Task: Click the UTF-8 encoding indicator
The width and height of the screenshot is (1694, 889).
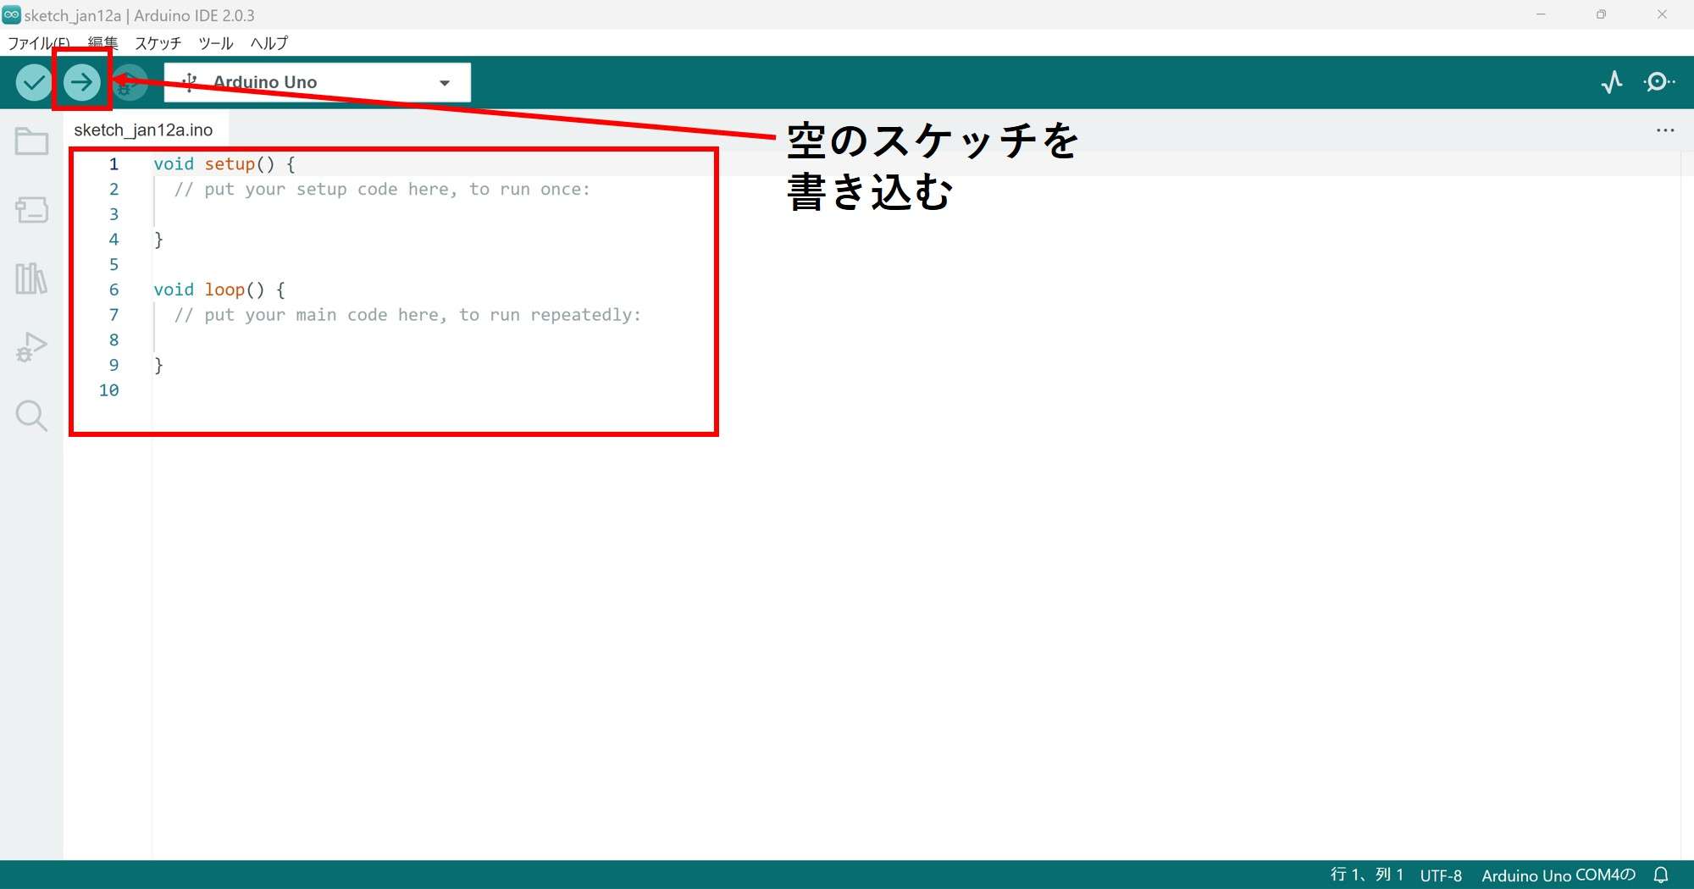Action: (x=1441, y=875)
